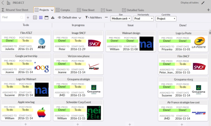
Task: Click the eye icon of Default view
Action: click(59, 18)
